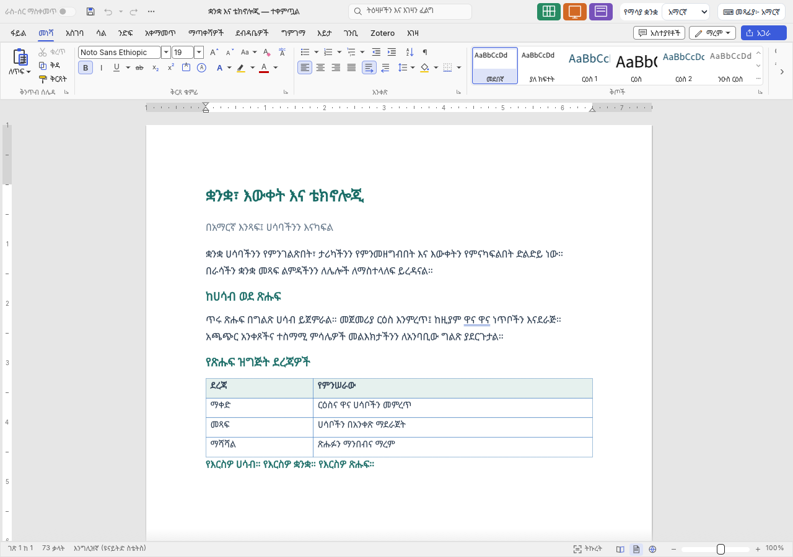Open the orange presentation app icon
The height and width of the screenshot is (557, 793).
575,12
